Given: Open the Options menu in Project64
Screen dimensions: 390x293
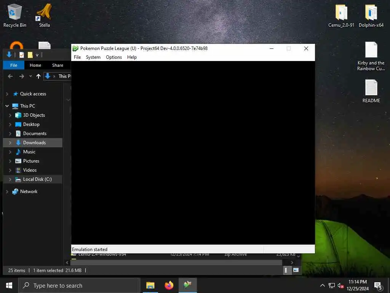Looking at the screenshot, I should pyautogui.click(x=113, y=57).
